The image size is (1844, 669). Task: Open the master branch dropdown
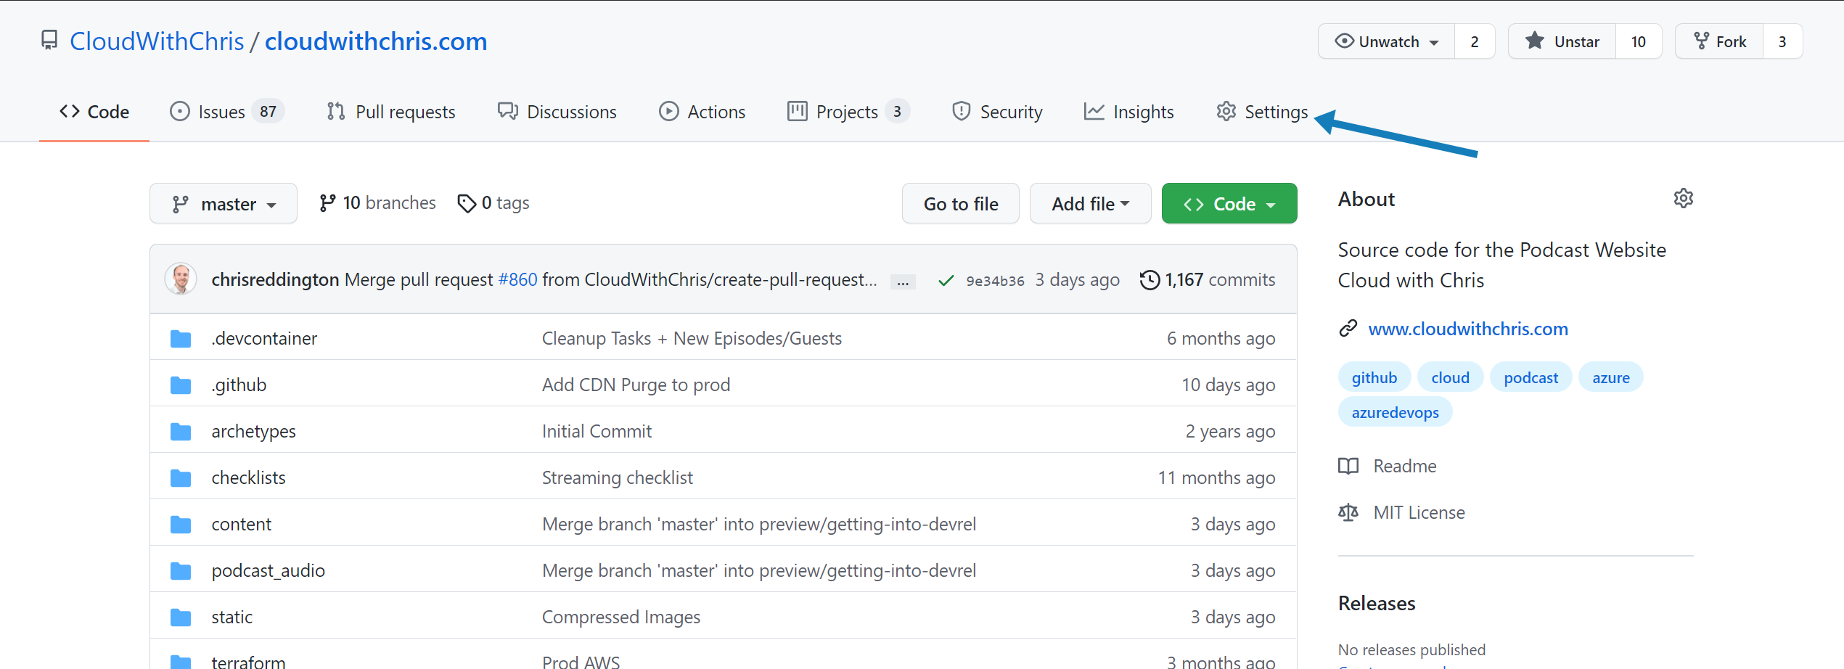[223, 203]
